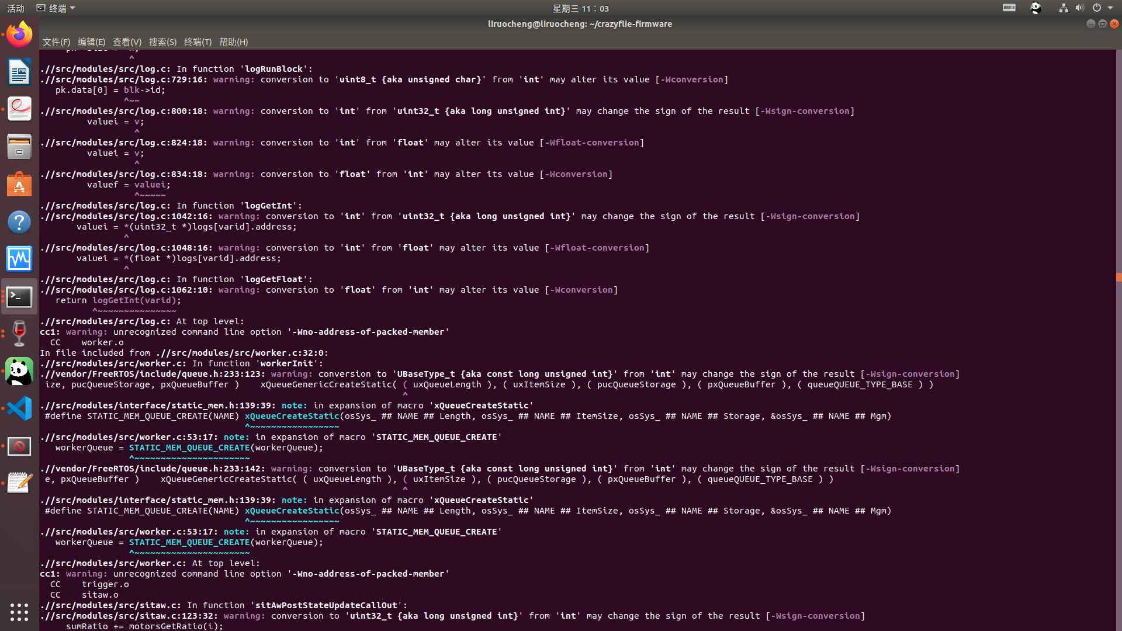Open the 编辑(E) menu
The image size is (1122, 631).
[x=91, y=42]
